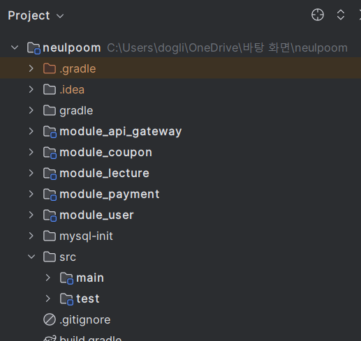Expand the module_user chevron

(x=31, y=215)
